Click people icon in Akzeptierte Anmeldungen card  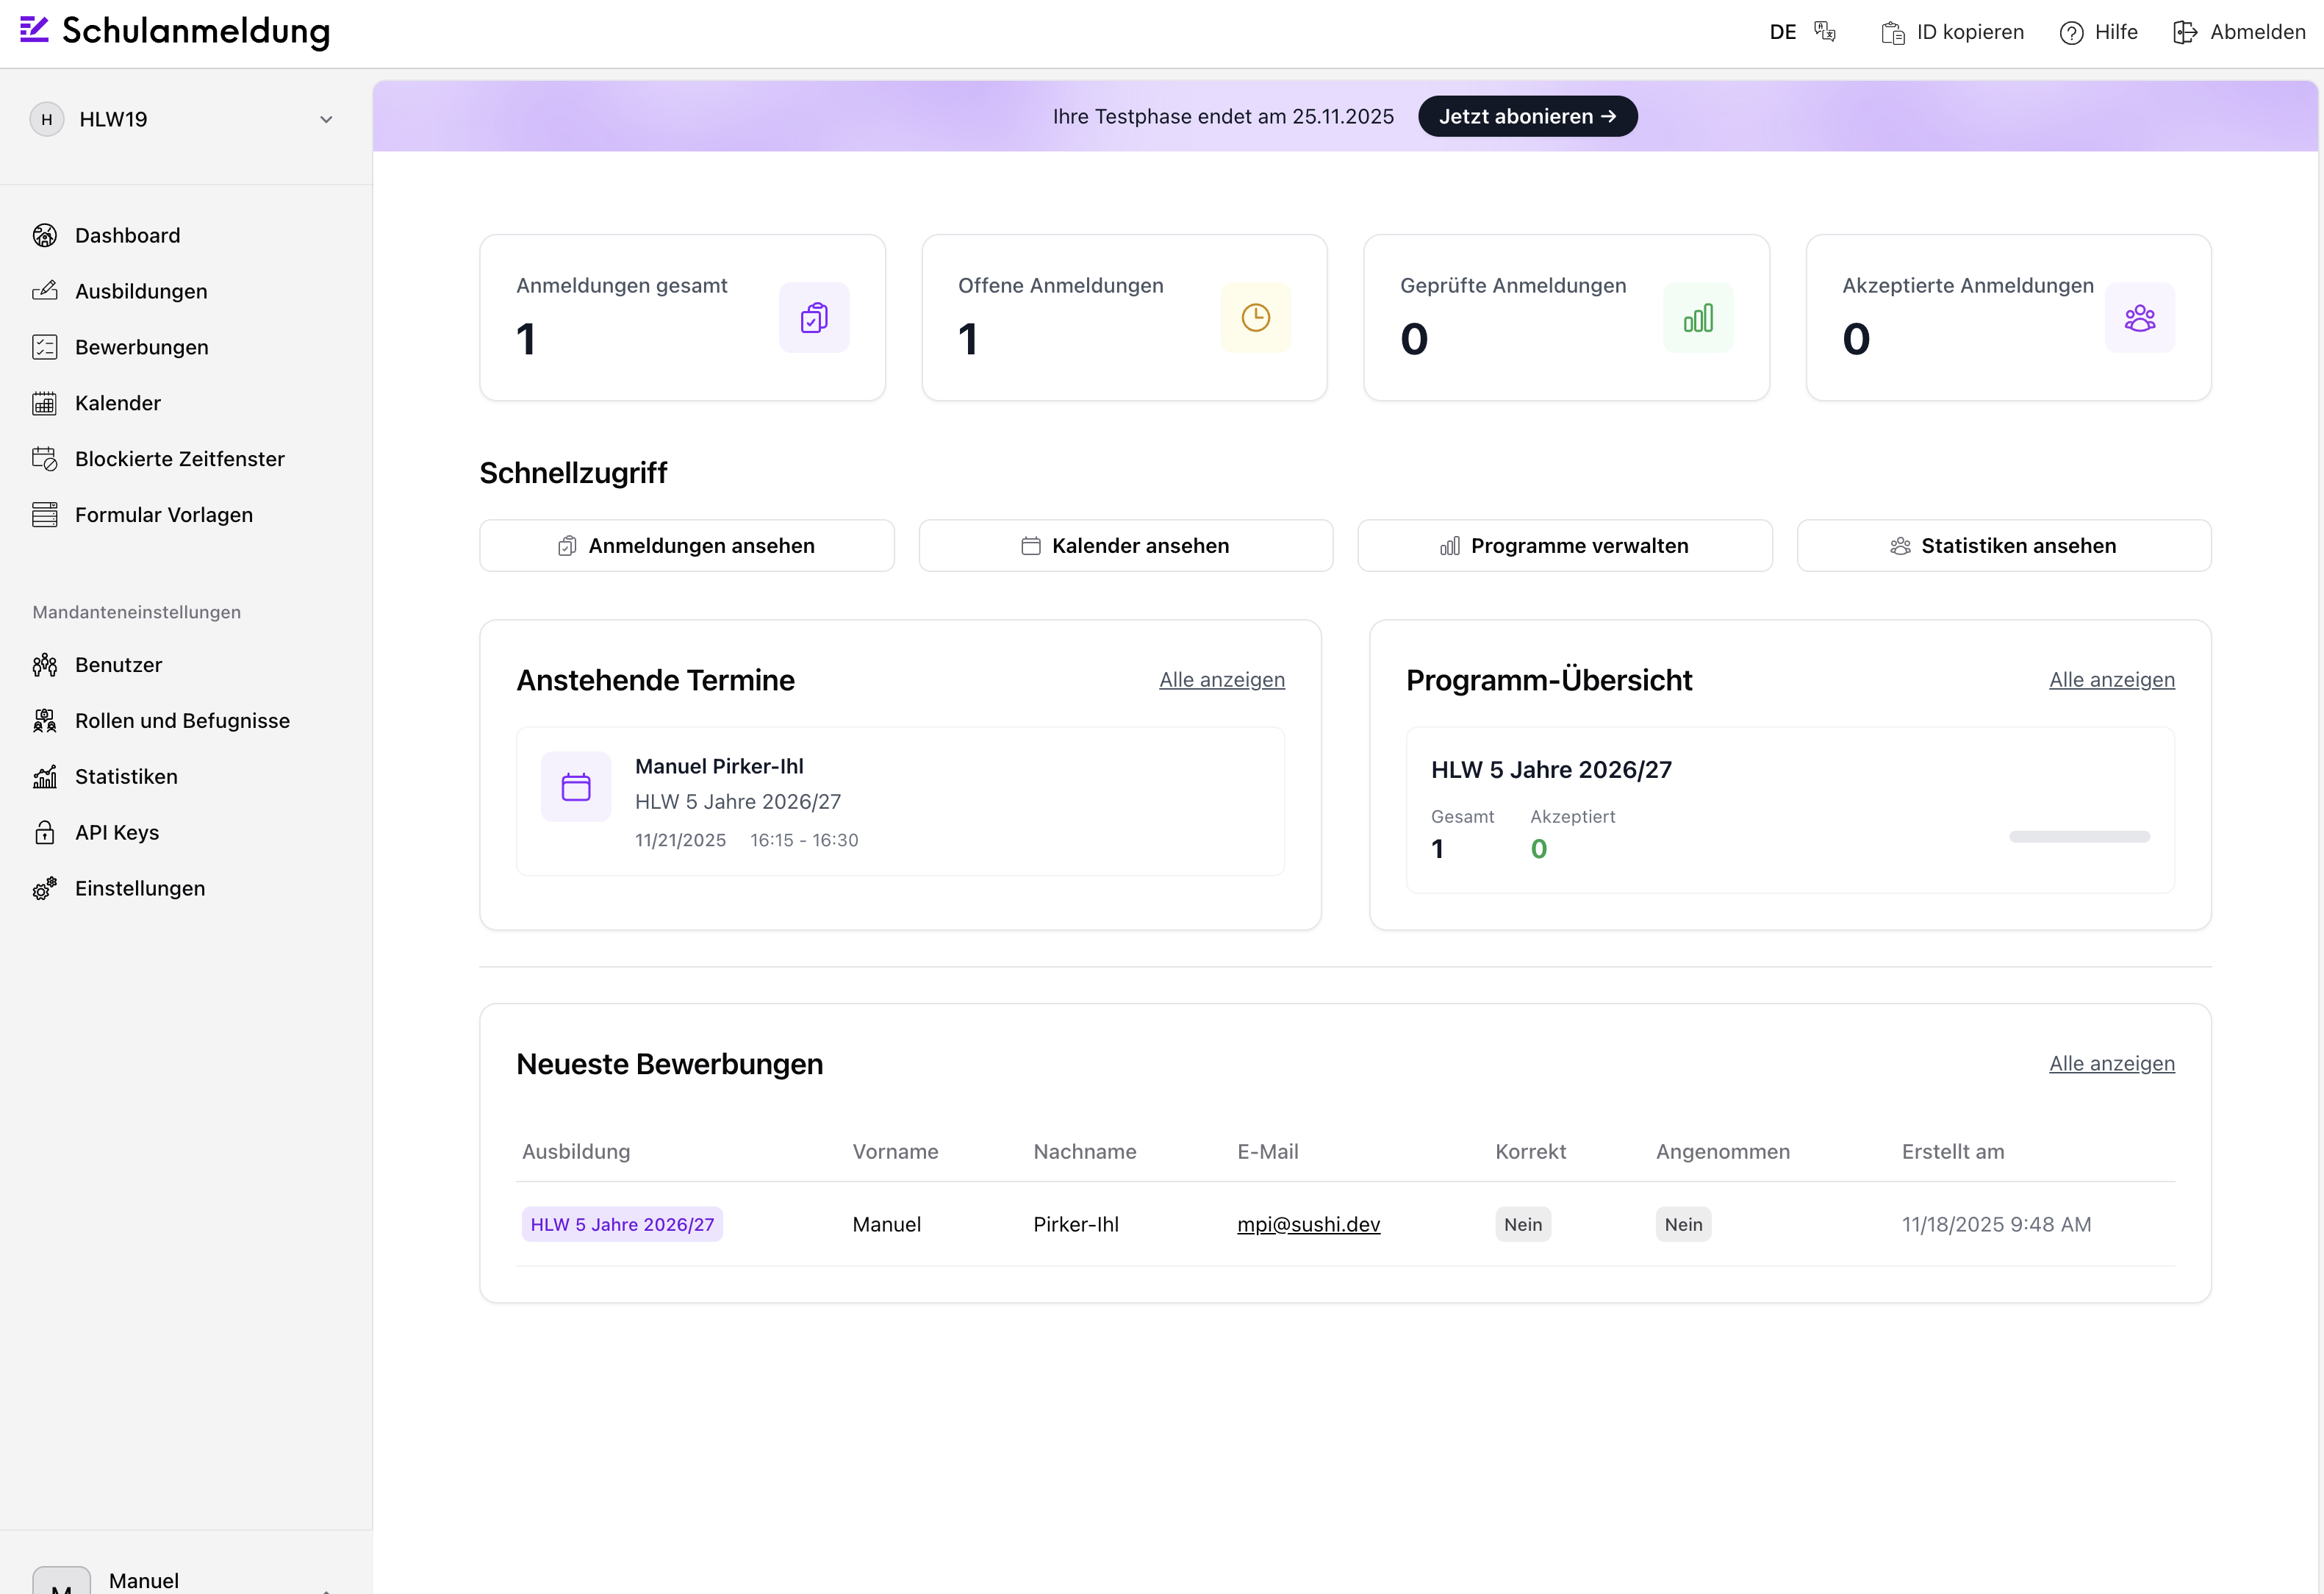point(2139,318)
